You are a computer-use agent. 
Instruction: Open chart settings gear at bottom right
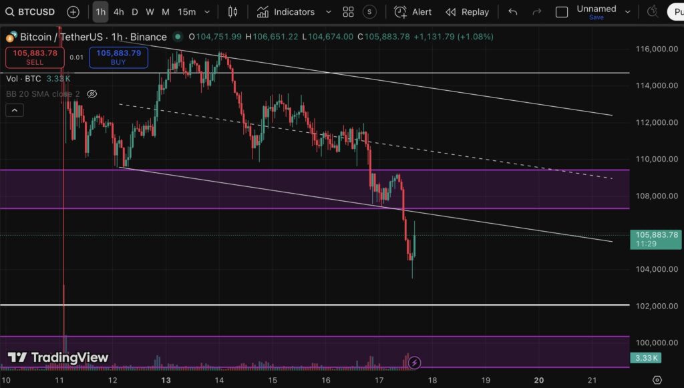[x=657, y=379]
